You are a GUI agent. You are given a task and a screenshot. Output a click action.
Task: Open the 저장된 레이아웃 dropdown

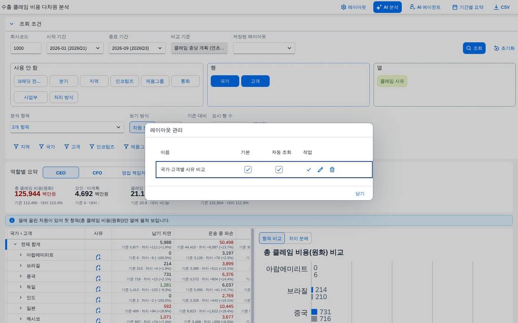coord(264,48)
